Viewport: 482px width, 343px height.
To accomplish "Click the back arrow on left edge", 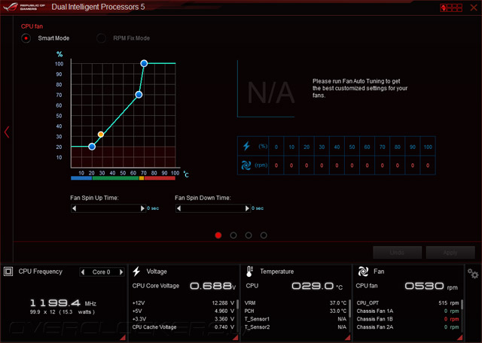I will click(x=7, y=132).
